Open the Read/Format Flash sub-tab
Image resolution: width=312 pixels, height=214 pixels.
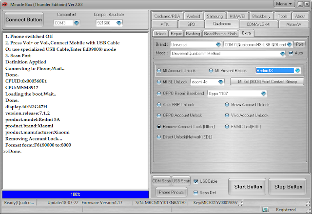point(220,34)
